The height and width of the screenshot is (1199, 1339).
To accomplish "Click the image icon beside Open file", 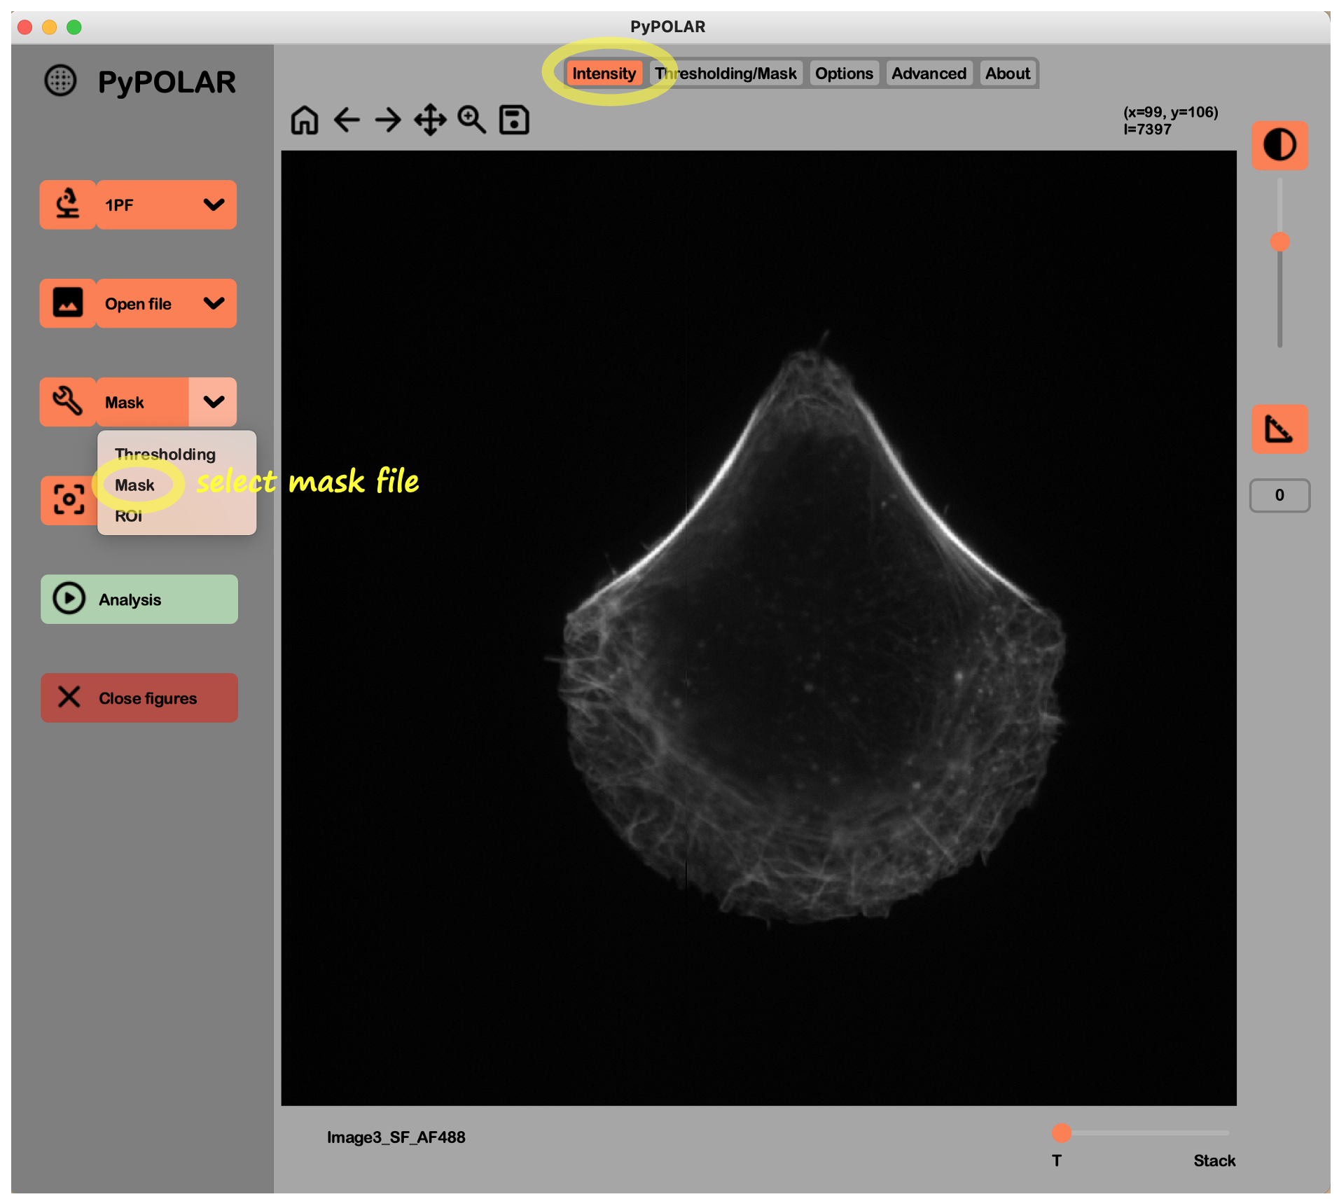I will pos(68,303).
